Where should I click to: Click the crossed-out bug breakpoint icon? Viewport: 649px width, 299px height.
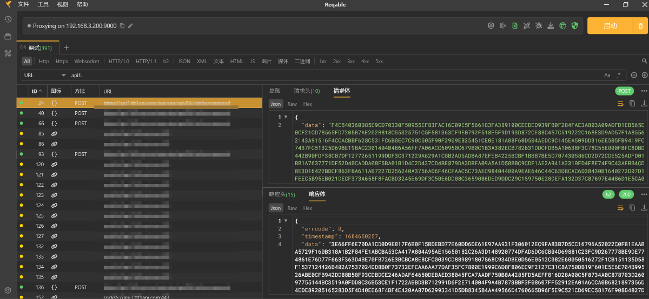pos(539,25)
